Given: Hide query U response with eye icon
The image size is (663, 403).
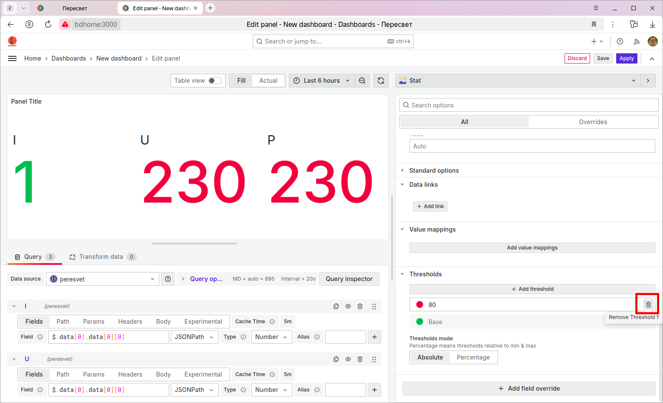Looking at the screenshot, I should (x=348, y=359).
